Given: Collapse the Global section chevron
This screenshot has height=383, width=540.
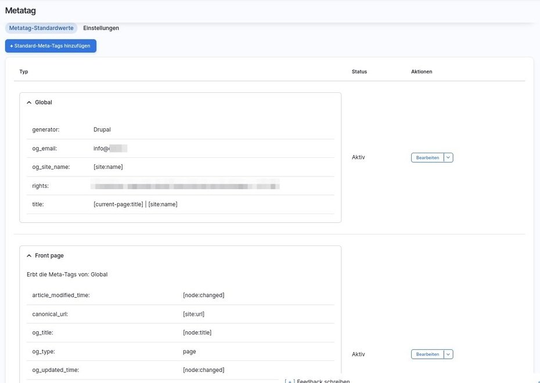Looking at the screenshot, I should pos(29,102).
